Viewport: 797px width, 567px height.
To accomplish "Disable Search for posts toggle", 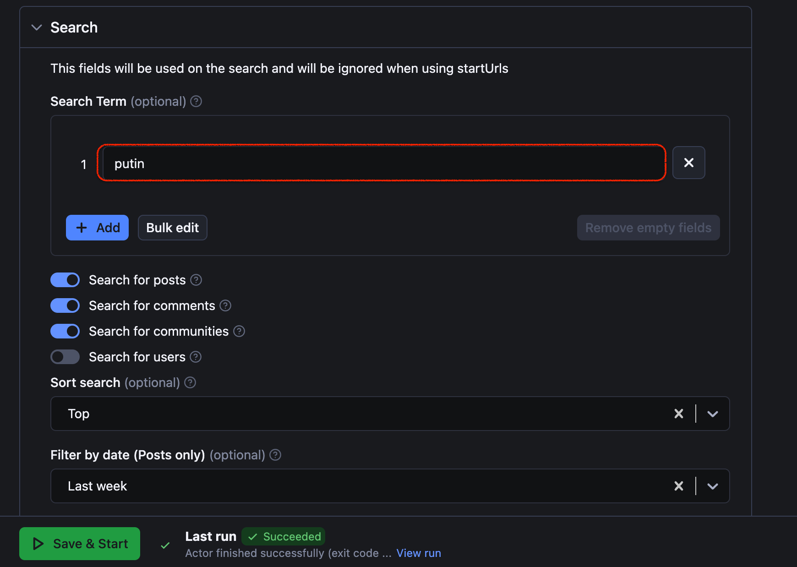I will point(65,280).
